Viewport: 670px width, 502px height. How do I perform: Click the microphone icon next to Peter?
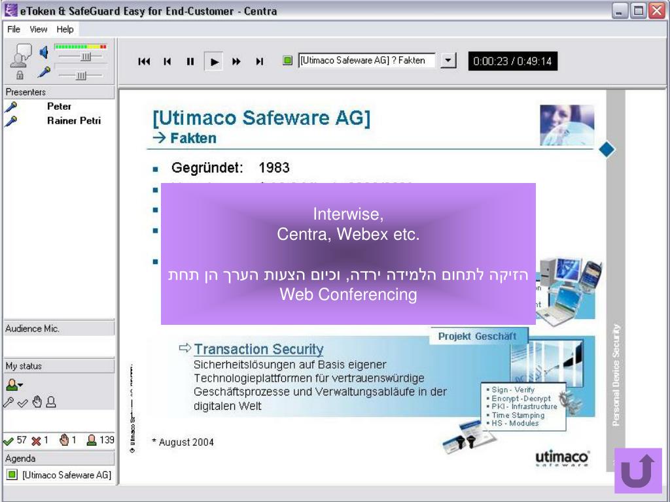[10, 107]
